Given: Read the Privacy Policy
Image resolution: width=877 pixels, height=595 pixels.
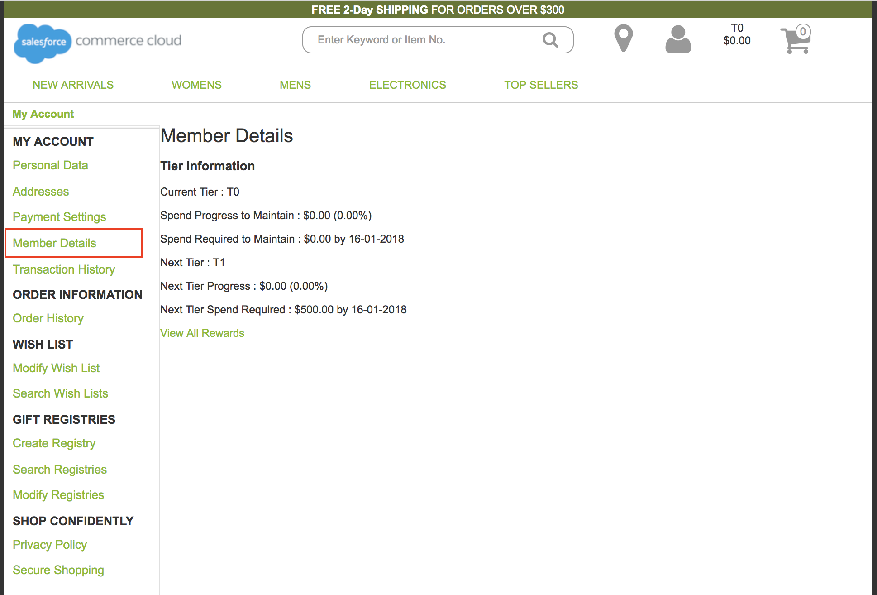Looking at the screenshot, I should (50, 545).
